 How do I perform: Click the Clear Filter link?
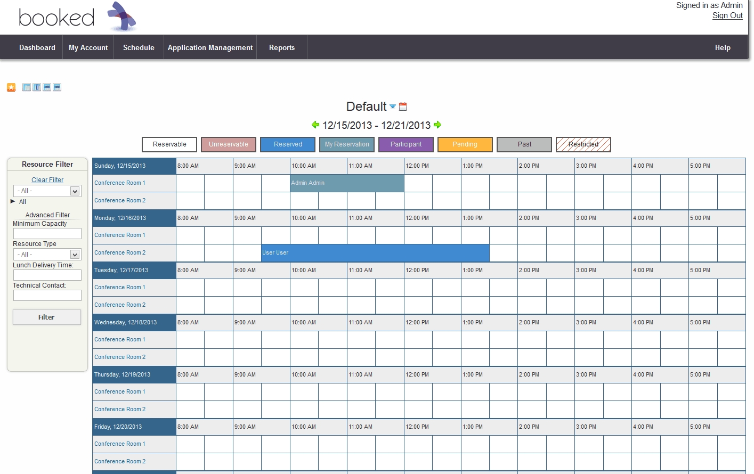click(47, 180)
